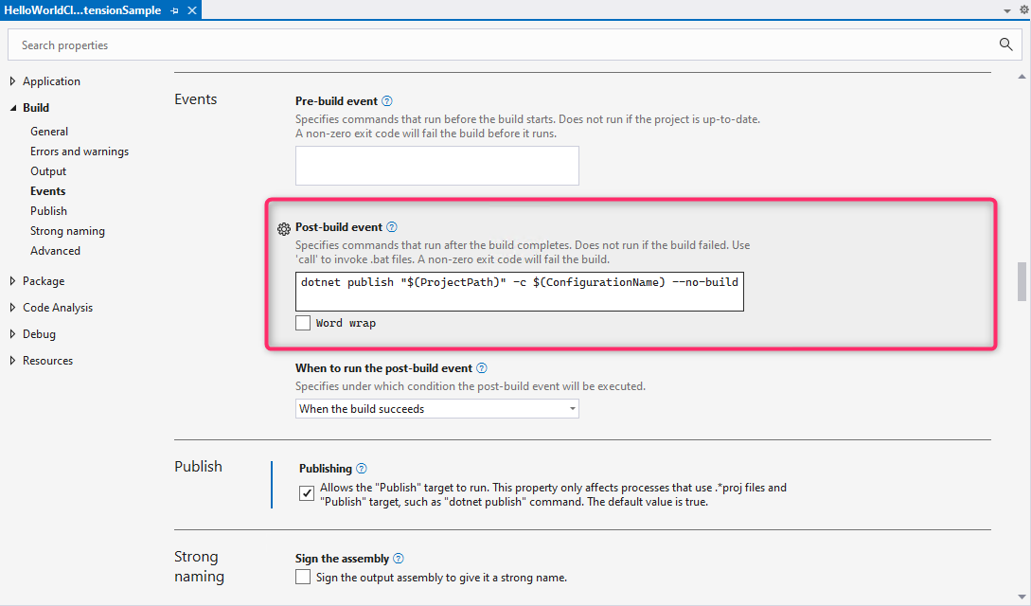1031x606 pixels.
Task: Click the Package category label
Action: [x=44, y=281]
